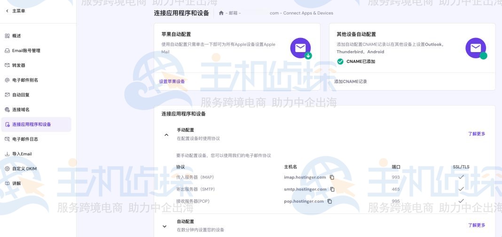Click port value 993
Screen dimensions: 502x237
tap(396, 177)
